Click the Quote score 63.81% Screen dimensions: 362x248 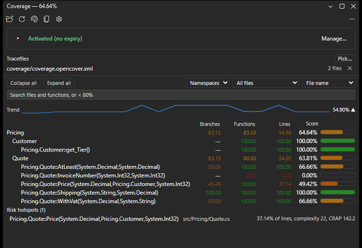pos(308,158)
